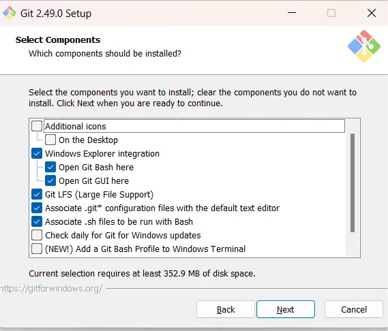Uncheck Associate .git* configuration files option
The width and height of the screenshot is (388, 331).
coord(37,208)
